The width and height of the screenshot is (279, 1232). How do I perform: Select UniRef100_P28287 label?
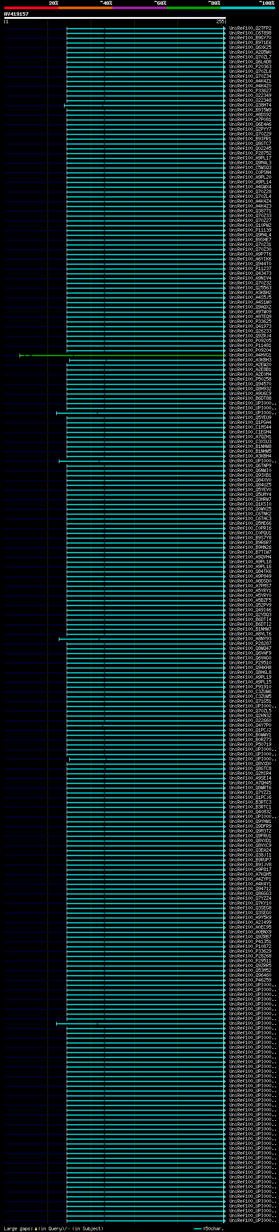coord(250,643)
